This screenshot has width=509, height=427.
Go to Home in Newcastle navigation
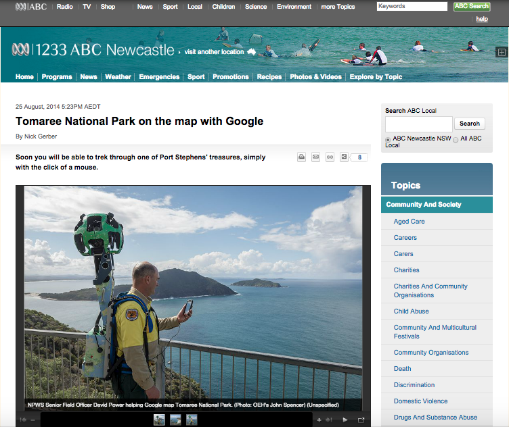point(24,77)
